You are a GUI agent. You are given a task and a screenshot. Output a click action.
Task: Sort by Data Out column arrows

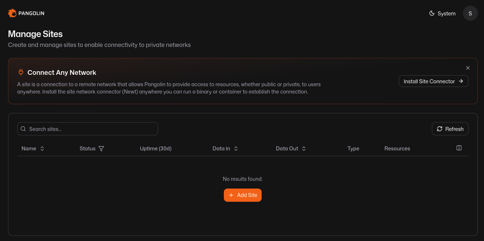304,149
